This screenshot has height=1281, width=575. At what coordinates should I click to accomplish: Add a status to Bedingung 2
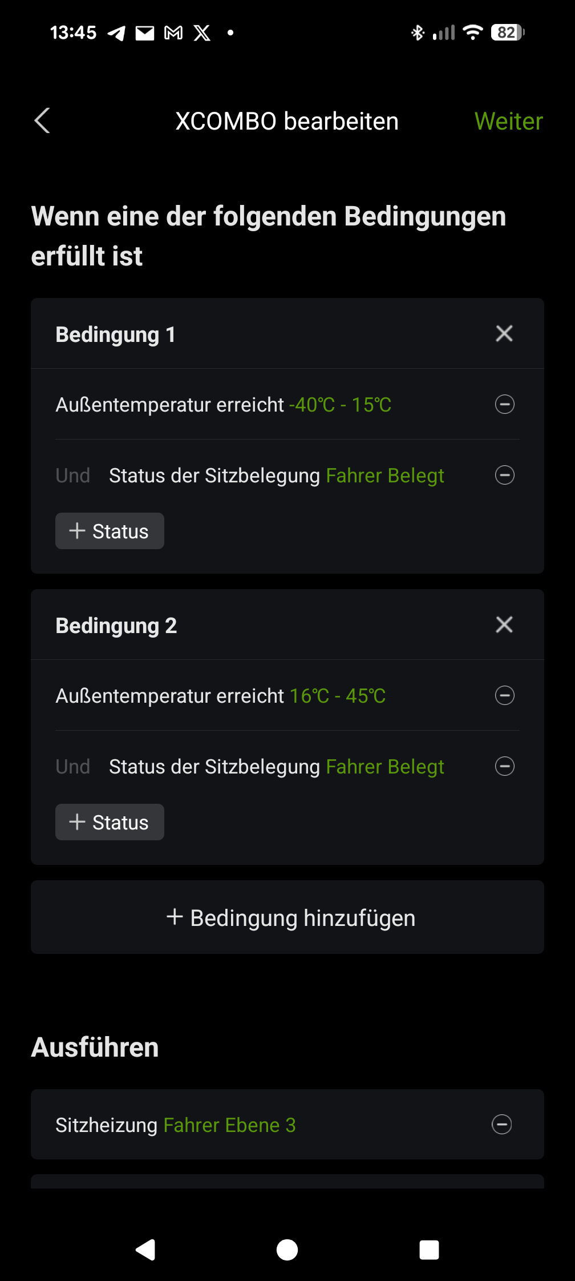tap(110, 822)
